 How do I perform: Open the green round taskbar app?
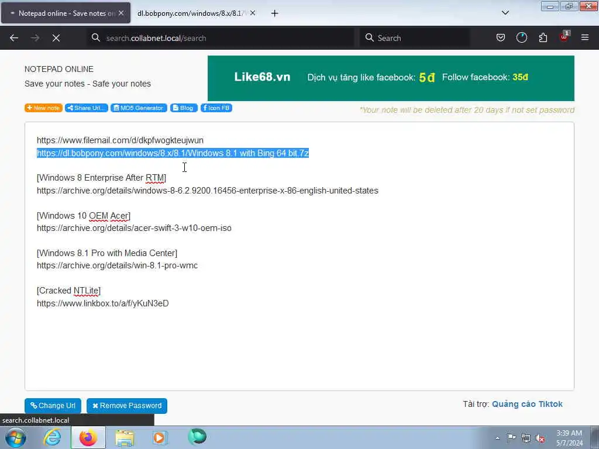point(197,437)
